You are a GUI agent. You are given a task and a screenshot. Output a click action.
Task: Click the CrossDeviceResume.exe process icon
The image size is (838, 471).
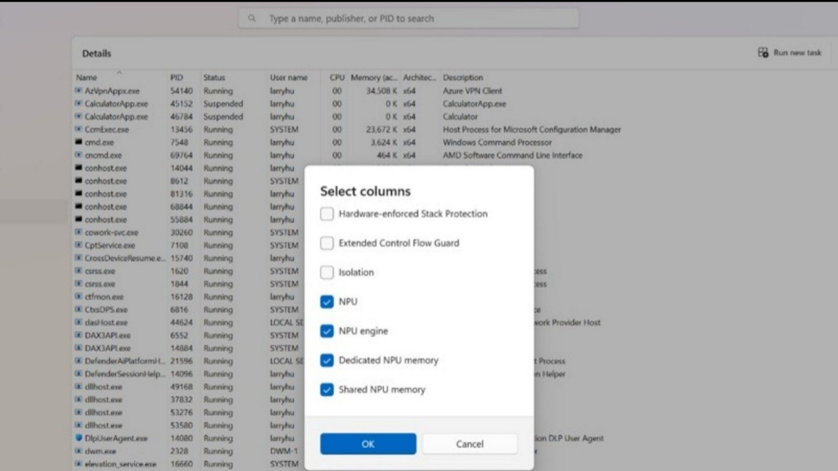click(x=79, y=258)
